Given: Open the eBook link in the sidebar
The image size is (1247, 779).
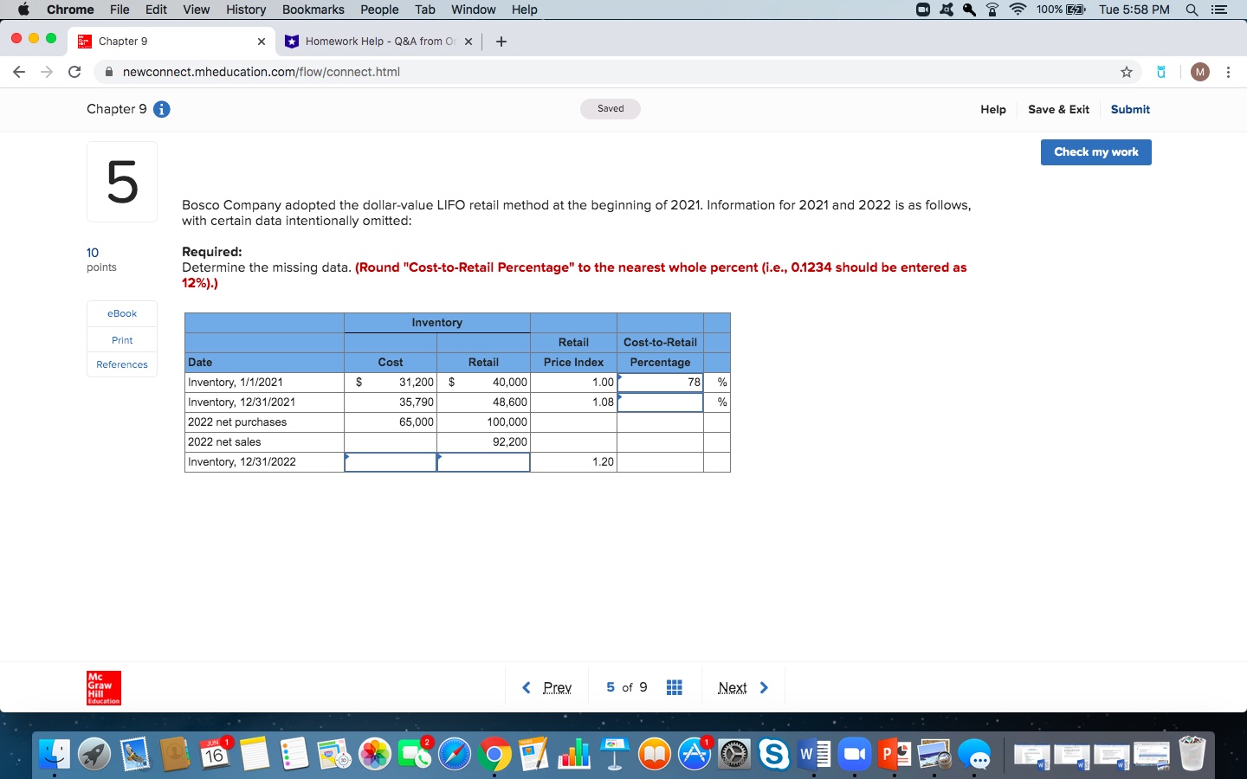Looking at the screenshot, I should [121, 313].
